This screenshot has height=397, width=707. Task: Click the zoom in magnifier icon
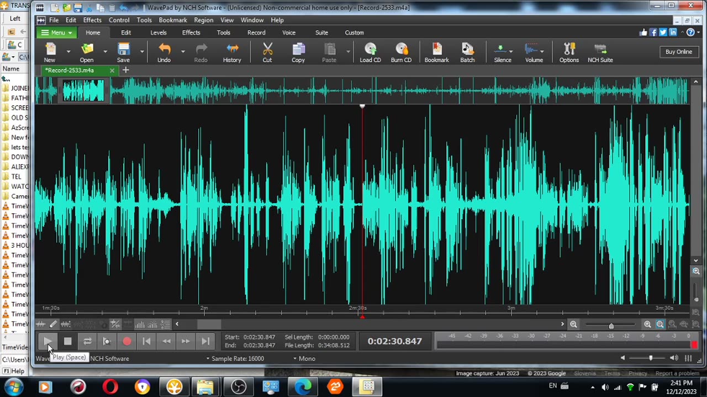pyautogui.click(x=647, y=325)
